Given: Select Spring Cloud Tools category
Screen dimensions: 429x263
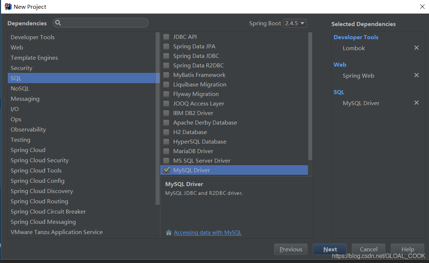Looking at the screenshot, I should pos(82,170).
